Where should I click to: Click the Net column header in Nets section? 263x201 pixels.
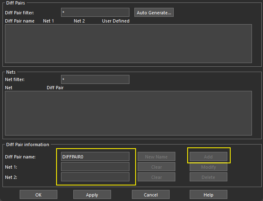pyautogui.click(x=9, y=88)
